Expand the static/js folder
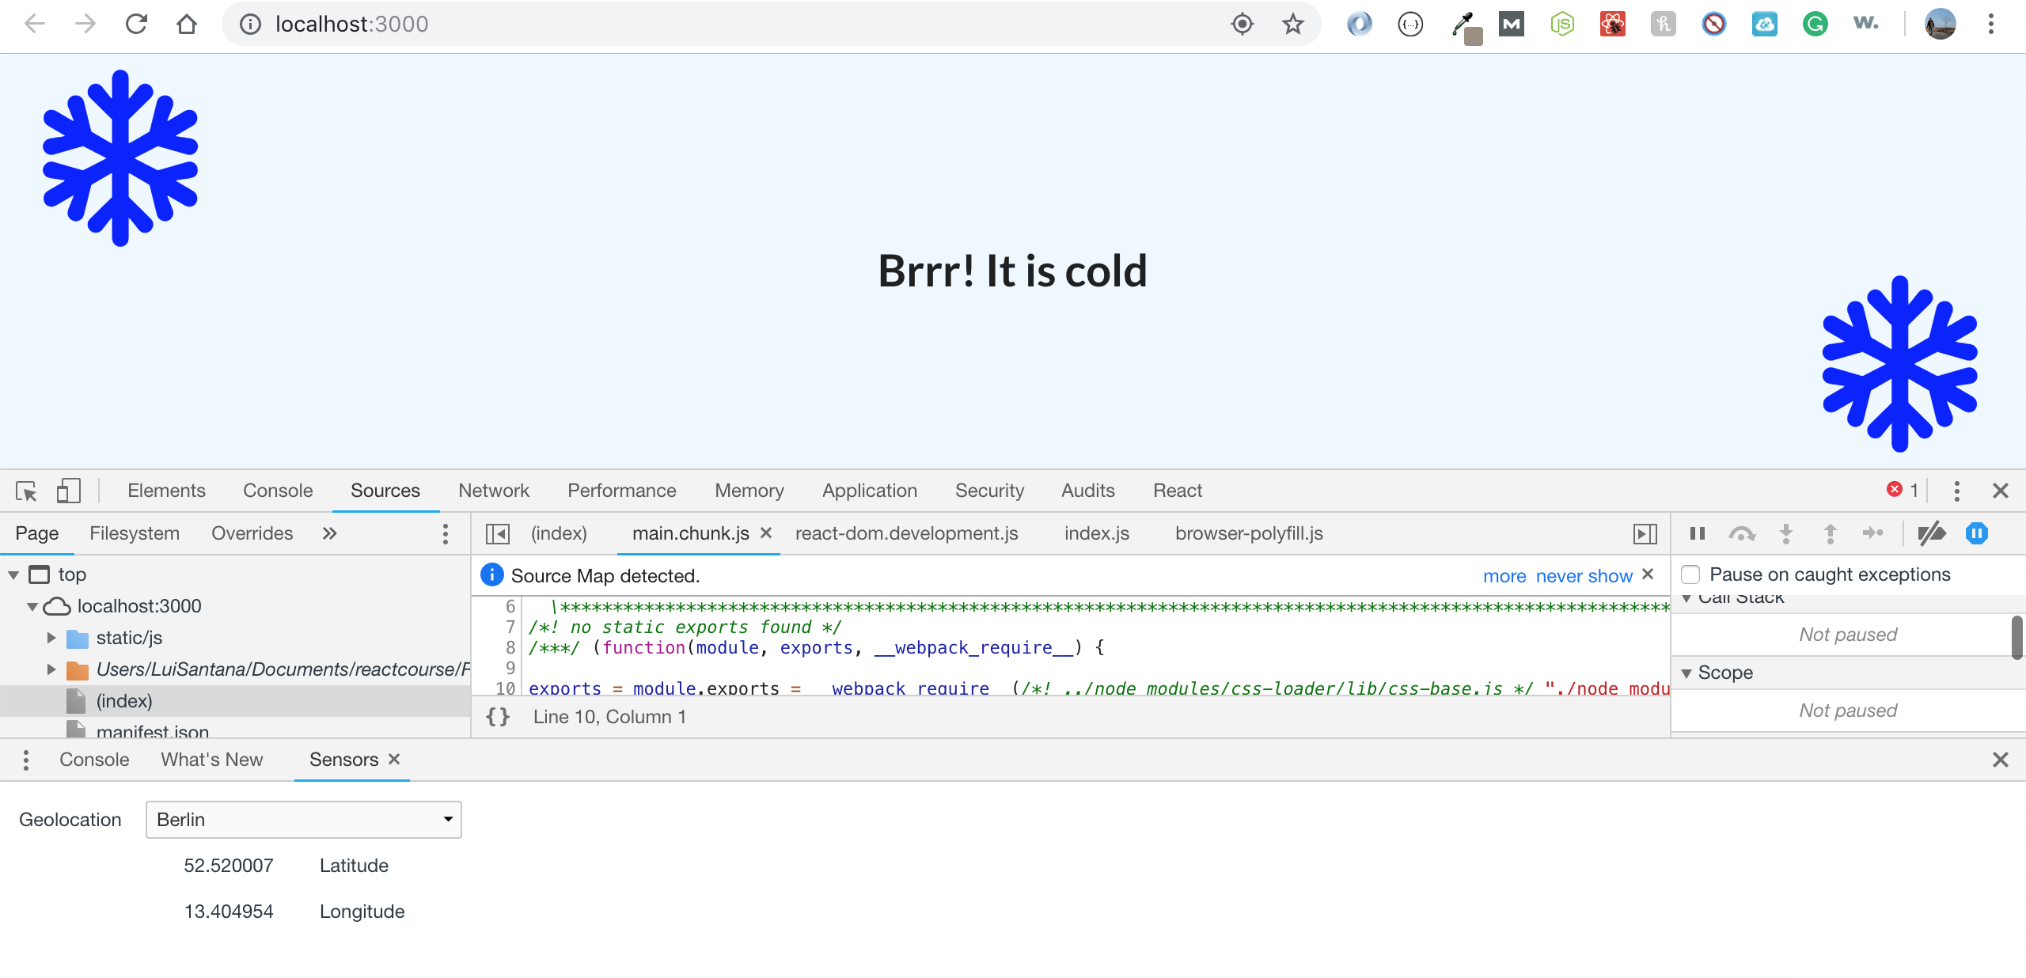This screenshot has height=978, width=2026. [52, 637]
